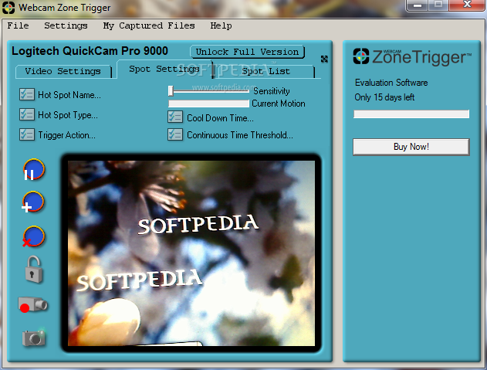This screenshot has height=370, width=487.
Task: Click the expand view icon
Action: click(x=324, y=59)
